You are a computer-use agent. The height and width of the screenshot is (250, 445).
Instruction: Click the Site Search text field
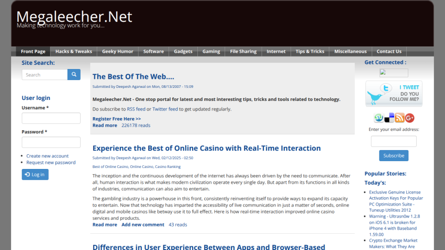click(x=44, y=75)
